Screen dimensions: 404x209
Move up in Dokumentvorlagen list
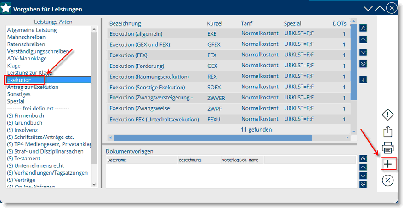pos(363,167)
